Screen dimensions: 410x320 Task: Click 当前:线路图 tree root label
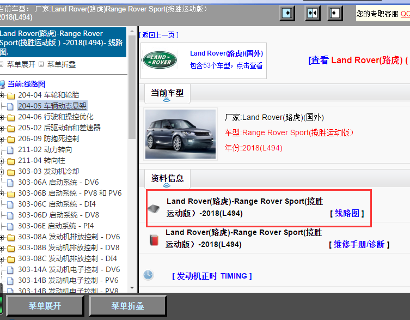[27, 84]
